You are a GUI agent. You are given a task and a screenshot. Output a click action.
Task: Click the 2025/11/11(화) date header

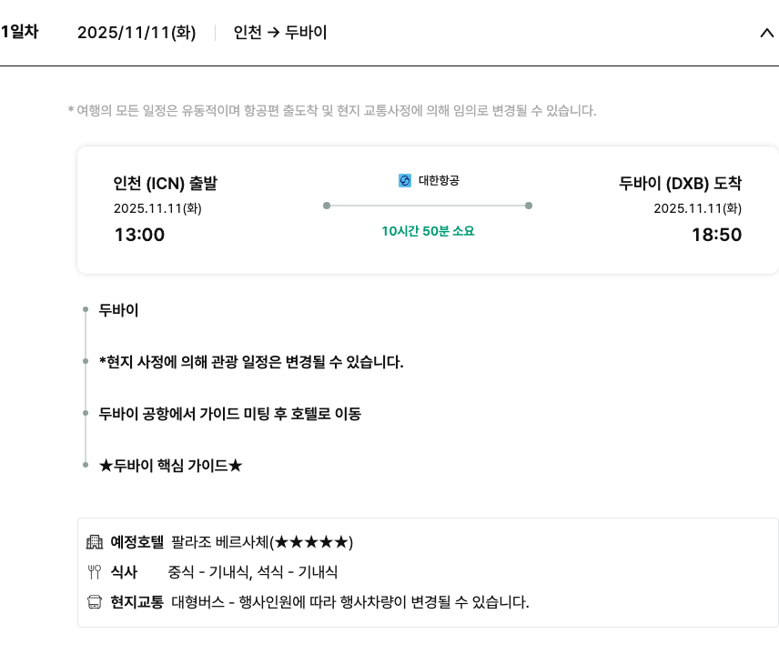(x=137, y=33)
